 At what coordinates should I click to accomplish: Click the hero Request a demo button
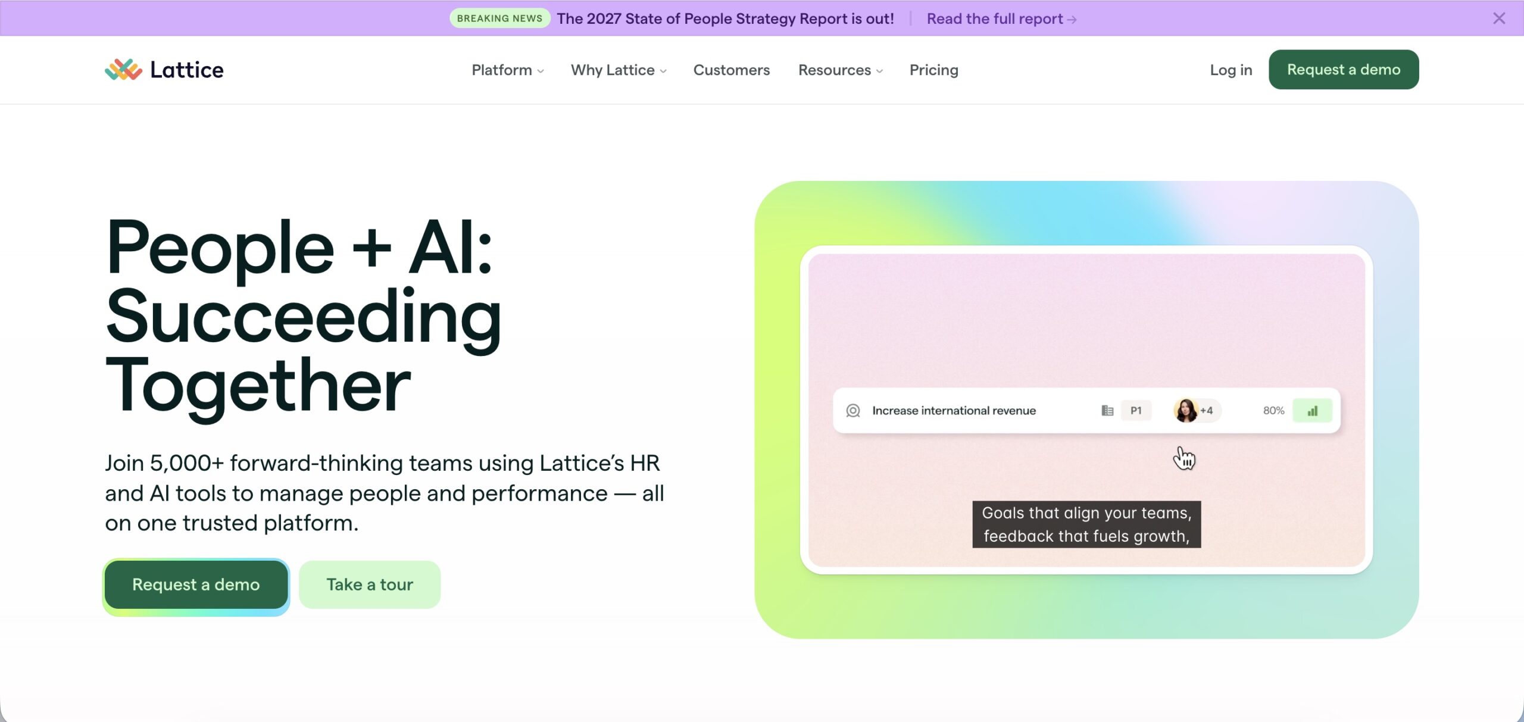196,585
